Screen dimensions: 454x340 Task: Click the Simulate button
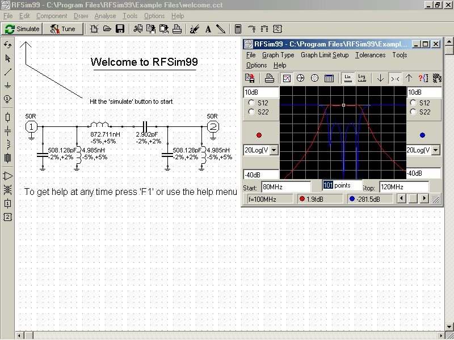(x=22, y=29)
